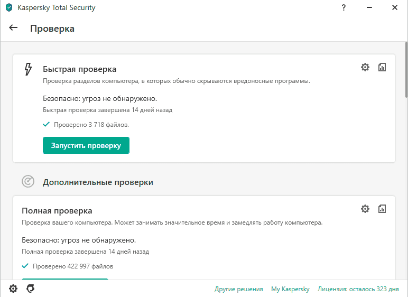Open the Полная проверка report icon
The width and height of the screenshot is (408, 297).
(382, 209)
